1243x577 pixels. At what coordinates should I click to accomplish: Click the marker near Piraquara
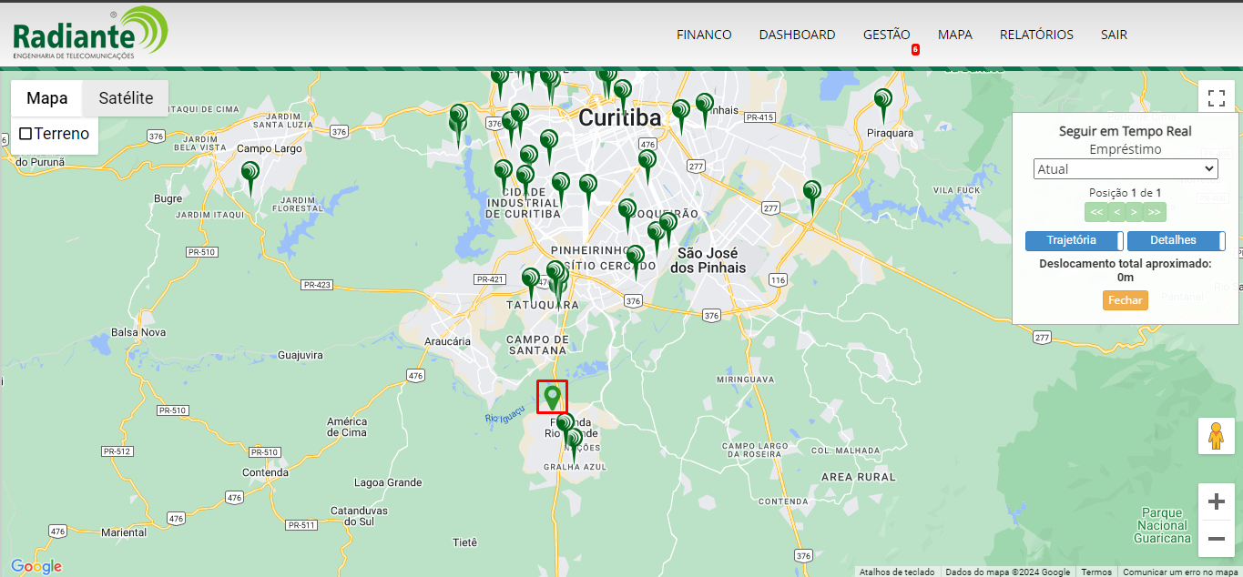point(882,102)
